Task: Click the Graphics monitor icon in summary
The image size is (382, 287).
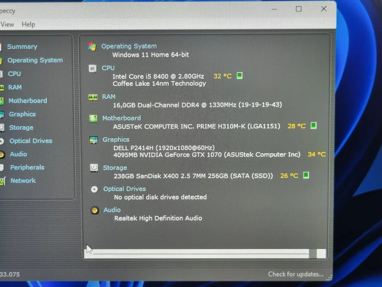Action: coord(94,140)
